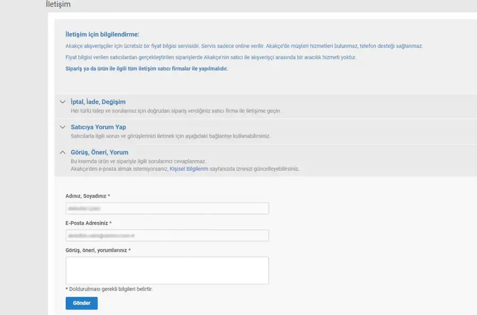Click the 'E-Posta Adresiniz *' label

pyautogui.click(x=89, y=223)
